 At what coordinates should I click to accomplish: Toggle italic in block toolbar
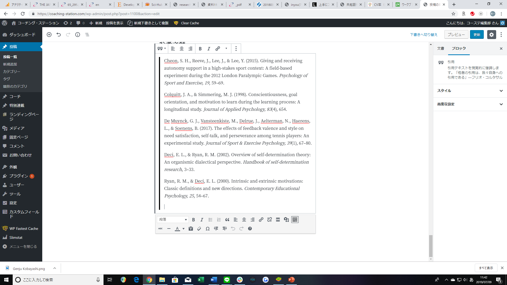[x=209, y=49]
